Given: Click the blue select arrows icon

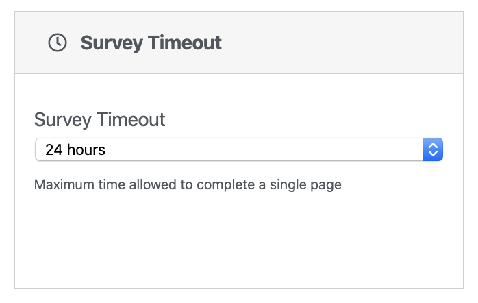Looking at the screenshot, I should (x=433, y=149).
